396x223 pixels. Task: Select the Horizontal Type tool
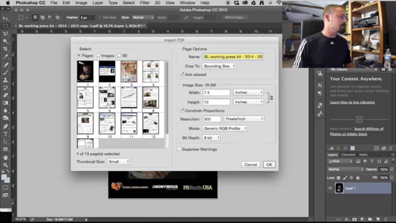6,134
